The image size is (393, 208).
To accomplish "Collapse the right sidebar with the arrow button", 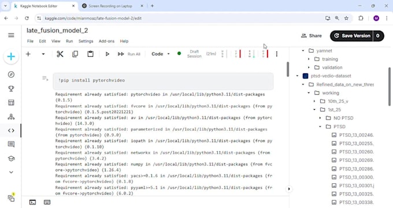I will coord(289,189).
